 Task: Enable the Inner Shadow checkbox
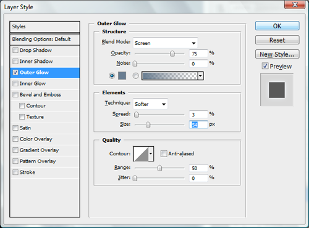(x=15, y=62)
